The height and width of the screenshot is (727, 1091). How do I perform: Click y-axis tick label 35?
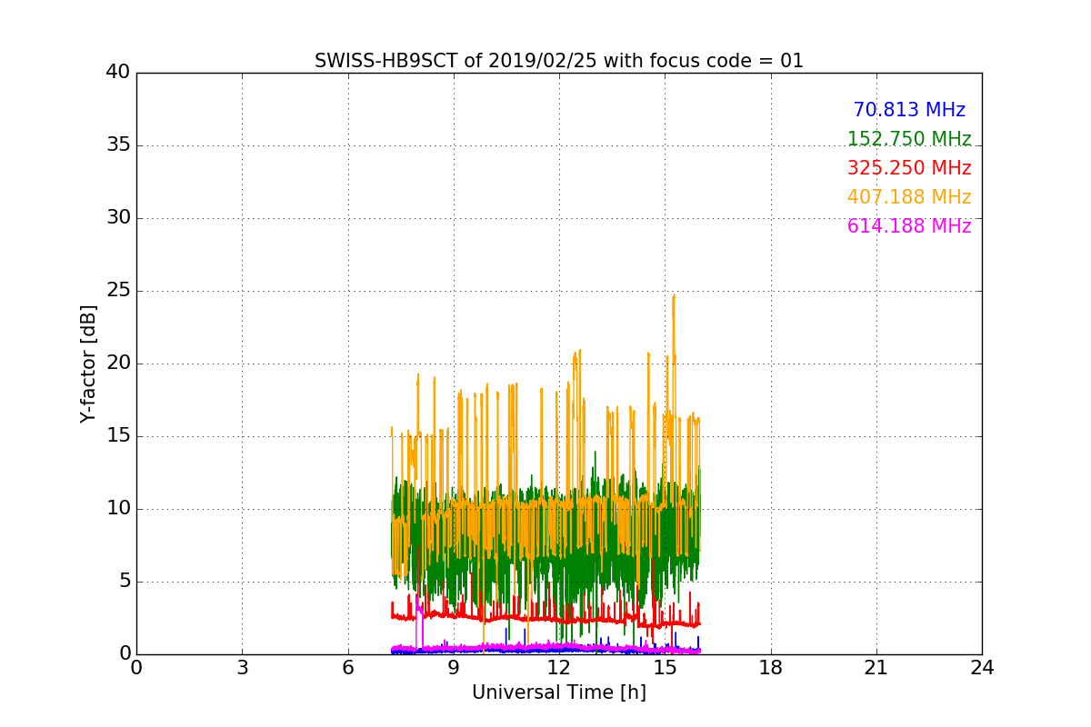pyautogui.click(x=118, y=145)
